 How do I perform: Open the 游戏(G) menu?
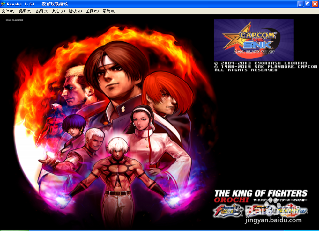coord(75,11)
